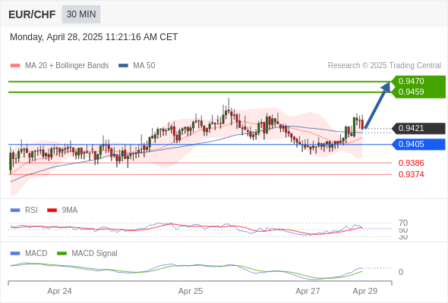Click the Research © 2025 Trading Central credit
The image size is (448, 303).
point(384,66)
